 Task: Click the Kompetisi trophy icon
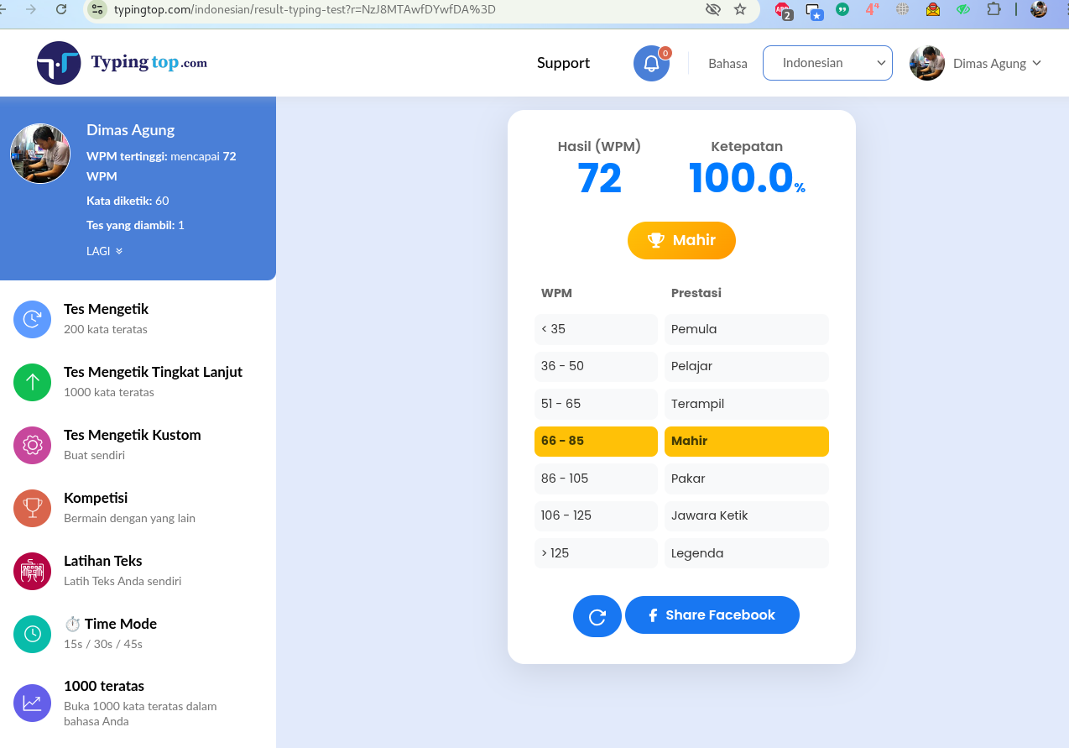(x=33, y=508)
